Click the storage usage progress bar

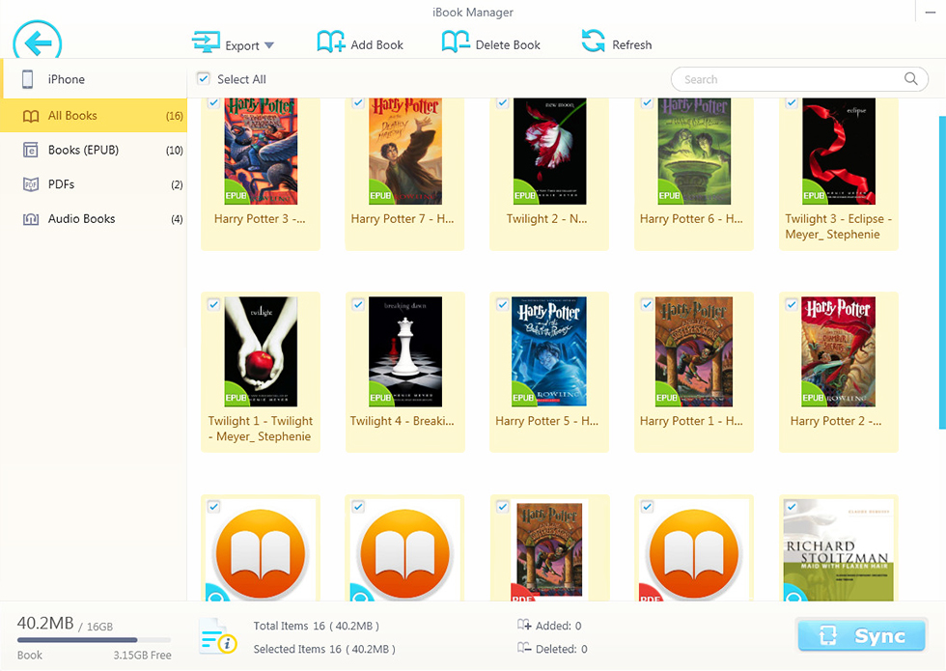point(95,639)
